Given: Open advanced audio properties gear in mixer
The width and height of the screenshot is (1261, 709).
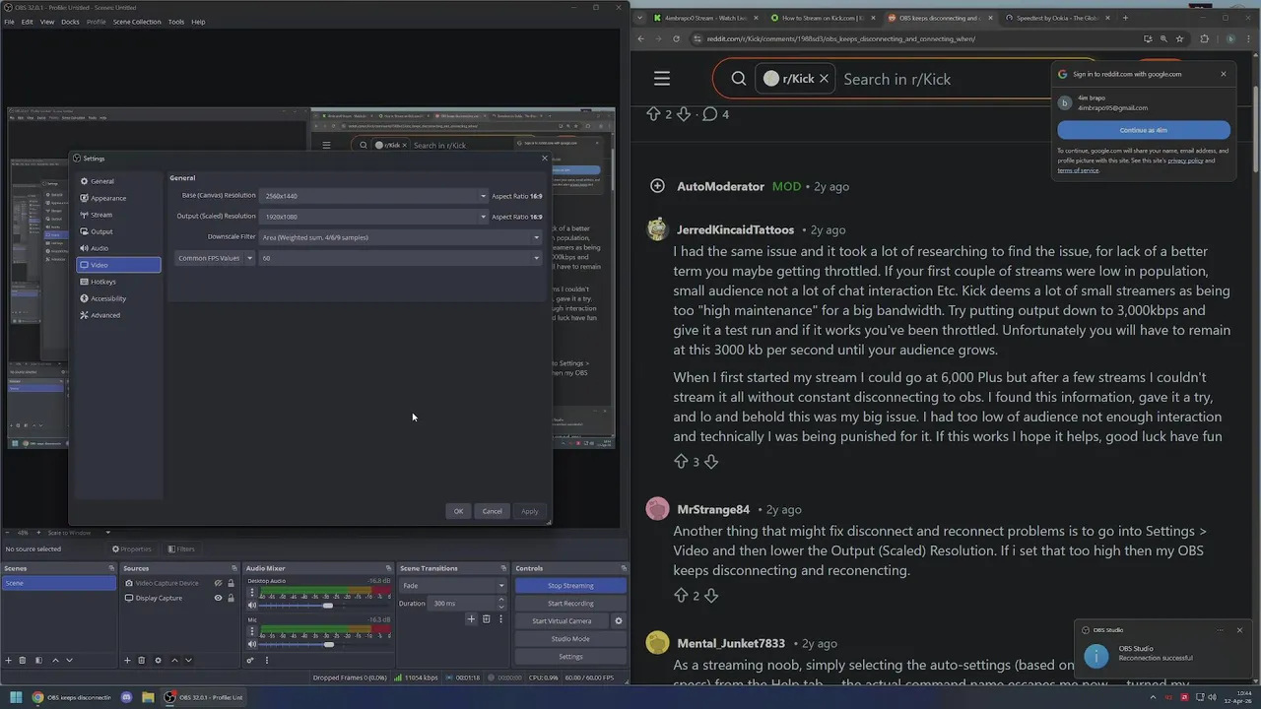Looking at the screenshot, I should coord(250,660).
